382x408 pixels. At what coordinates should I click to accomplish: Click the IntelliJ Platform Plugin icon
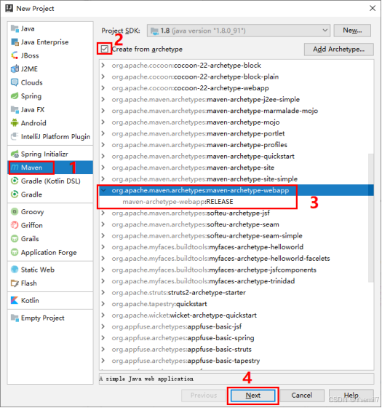(x=15, y=136)
